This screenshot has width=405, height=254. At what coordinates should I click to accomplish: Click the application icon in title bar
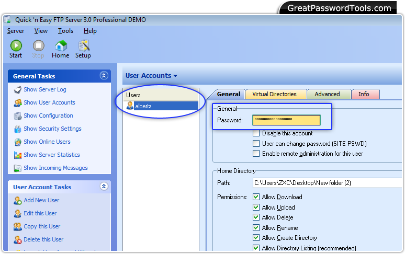click(x=7, y=19)
